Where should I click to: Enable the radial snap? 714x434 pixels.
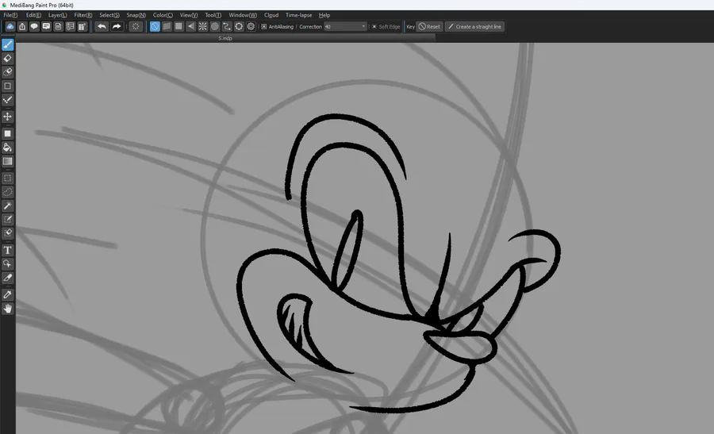pyautogui.click(x=202, y=26)
